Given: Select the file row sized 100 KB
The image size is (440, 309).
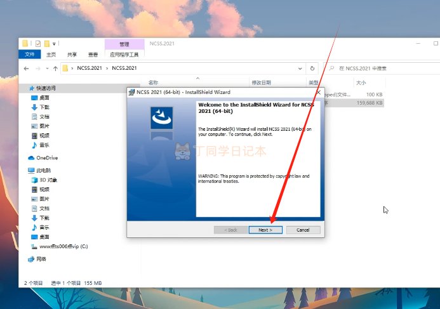Looking at the screenshot, I should (x=354, y=95).
